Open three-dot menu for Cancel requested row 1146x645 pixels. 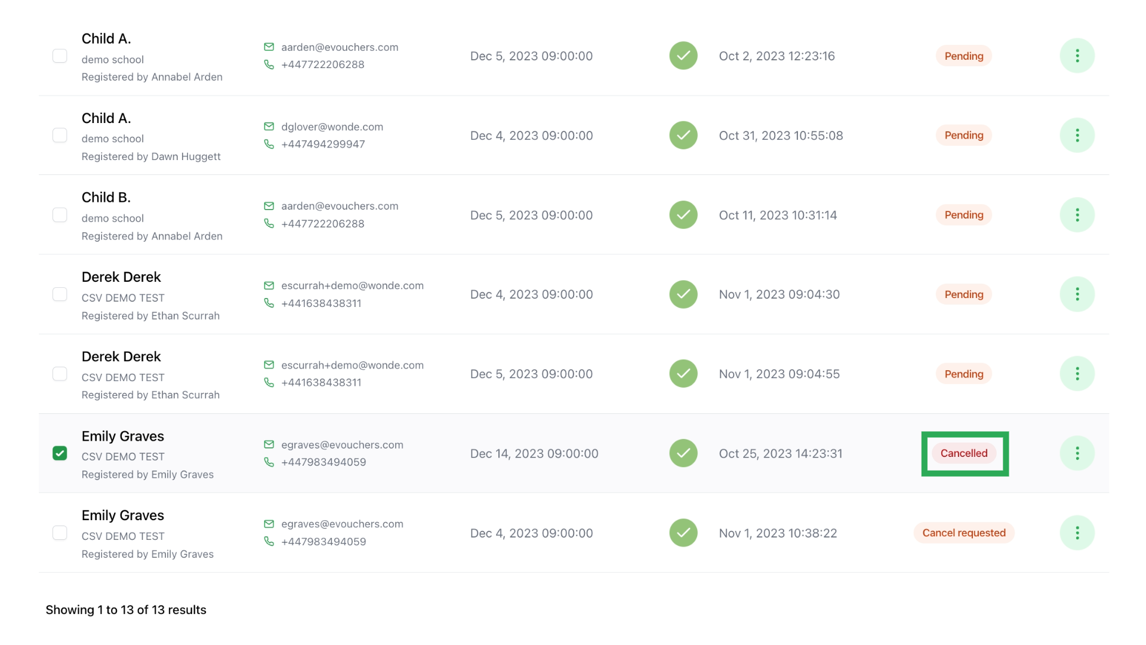pos(1077,533)
